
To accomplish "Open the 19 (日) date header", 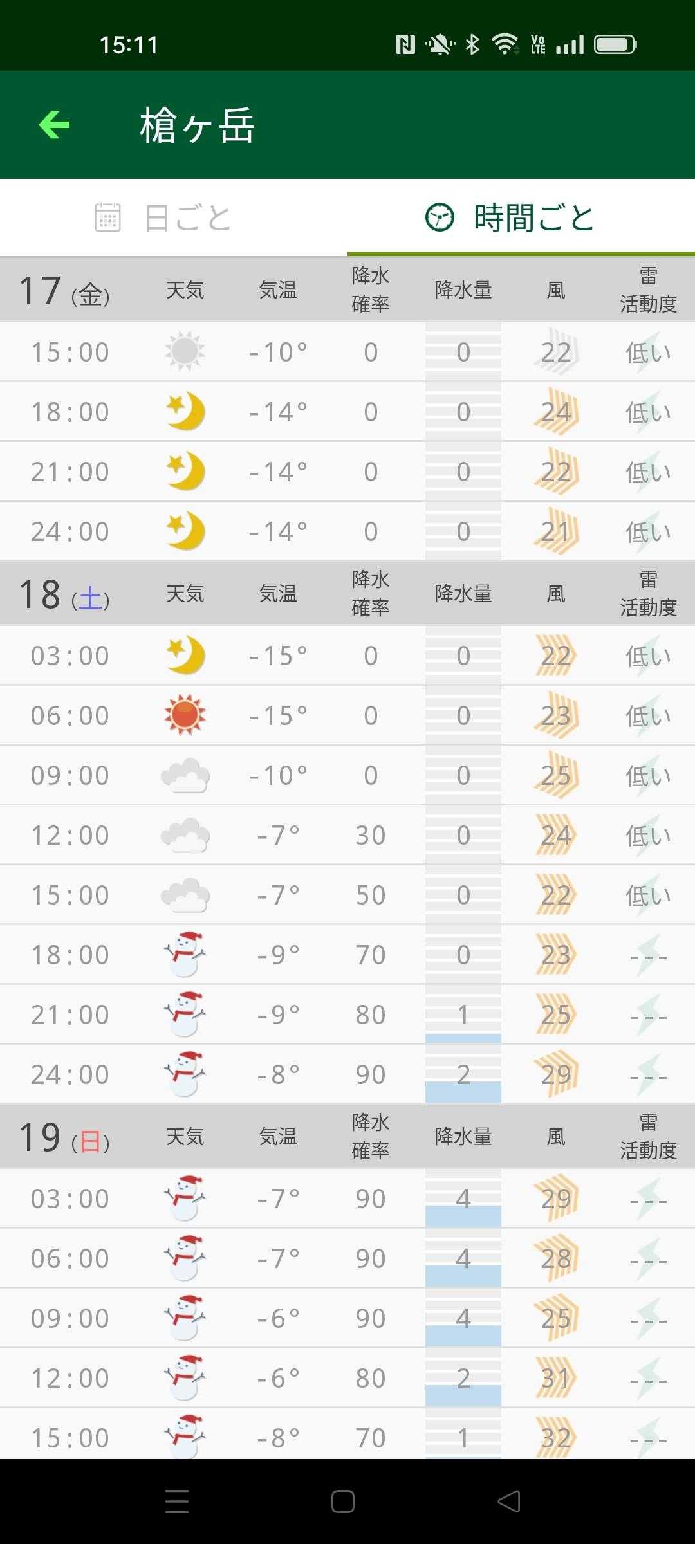I will [64, 1137].
